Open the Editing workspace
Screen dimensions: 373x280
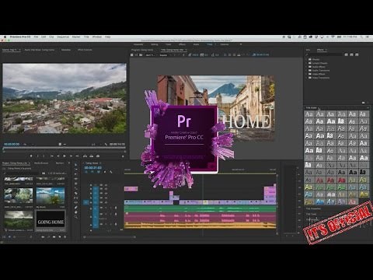coord(155,44)
